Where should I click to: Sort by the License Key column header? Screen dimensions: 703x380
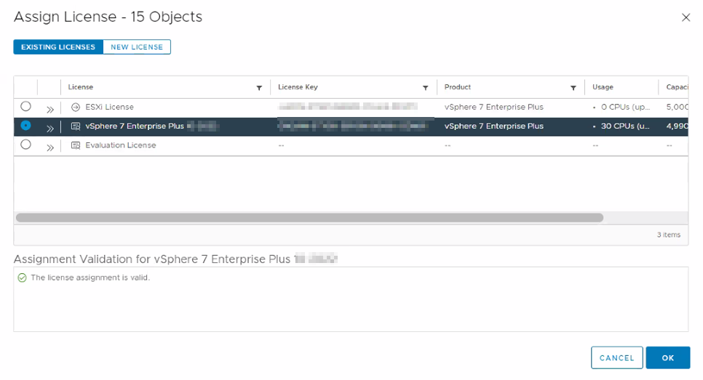point(298,87)
